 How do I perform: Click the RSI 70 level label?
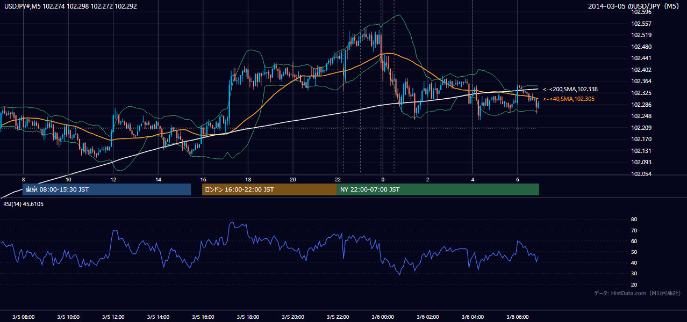(x=634, y=230)
